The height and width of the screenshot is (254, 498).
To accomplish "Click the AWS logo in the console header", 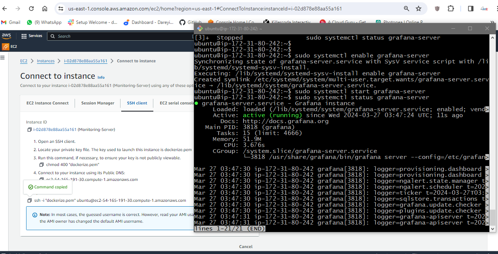I will [7, 36].
